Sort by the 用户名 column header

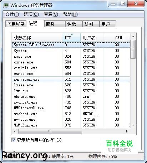click(x=92, y=38)
